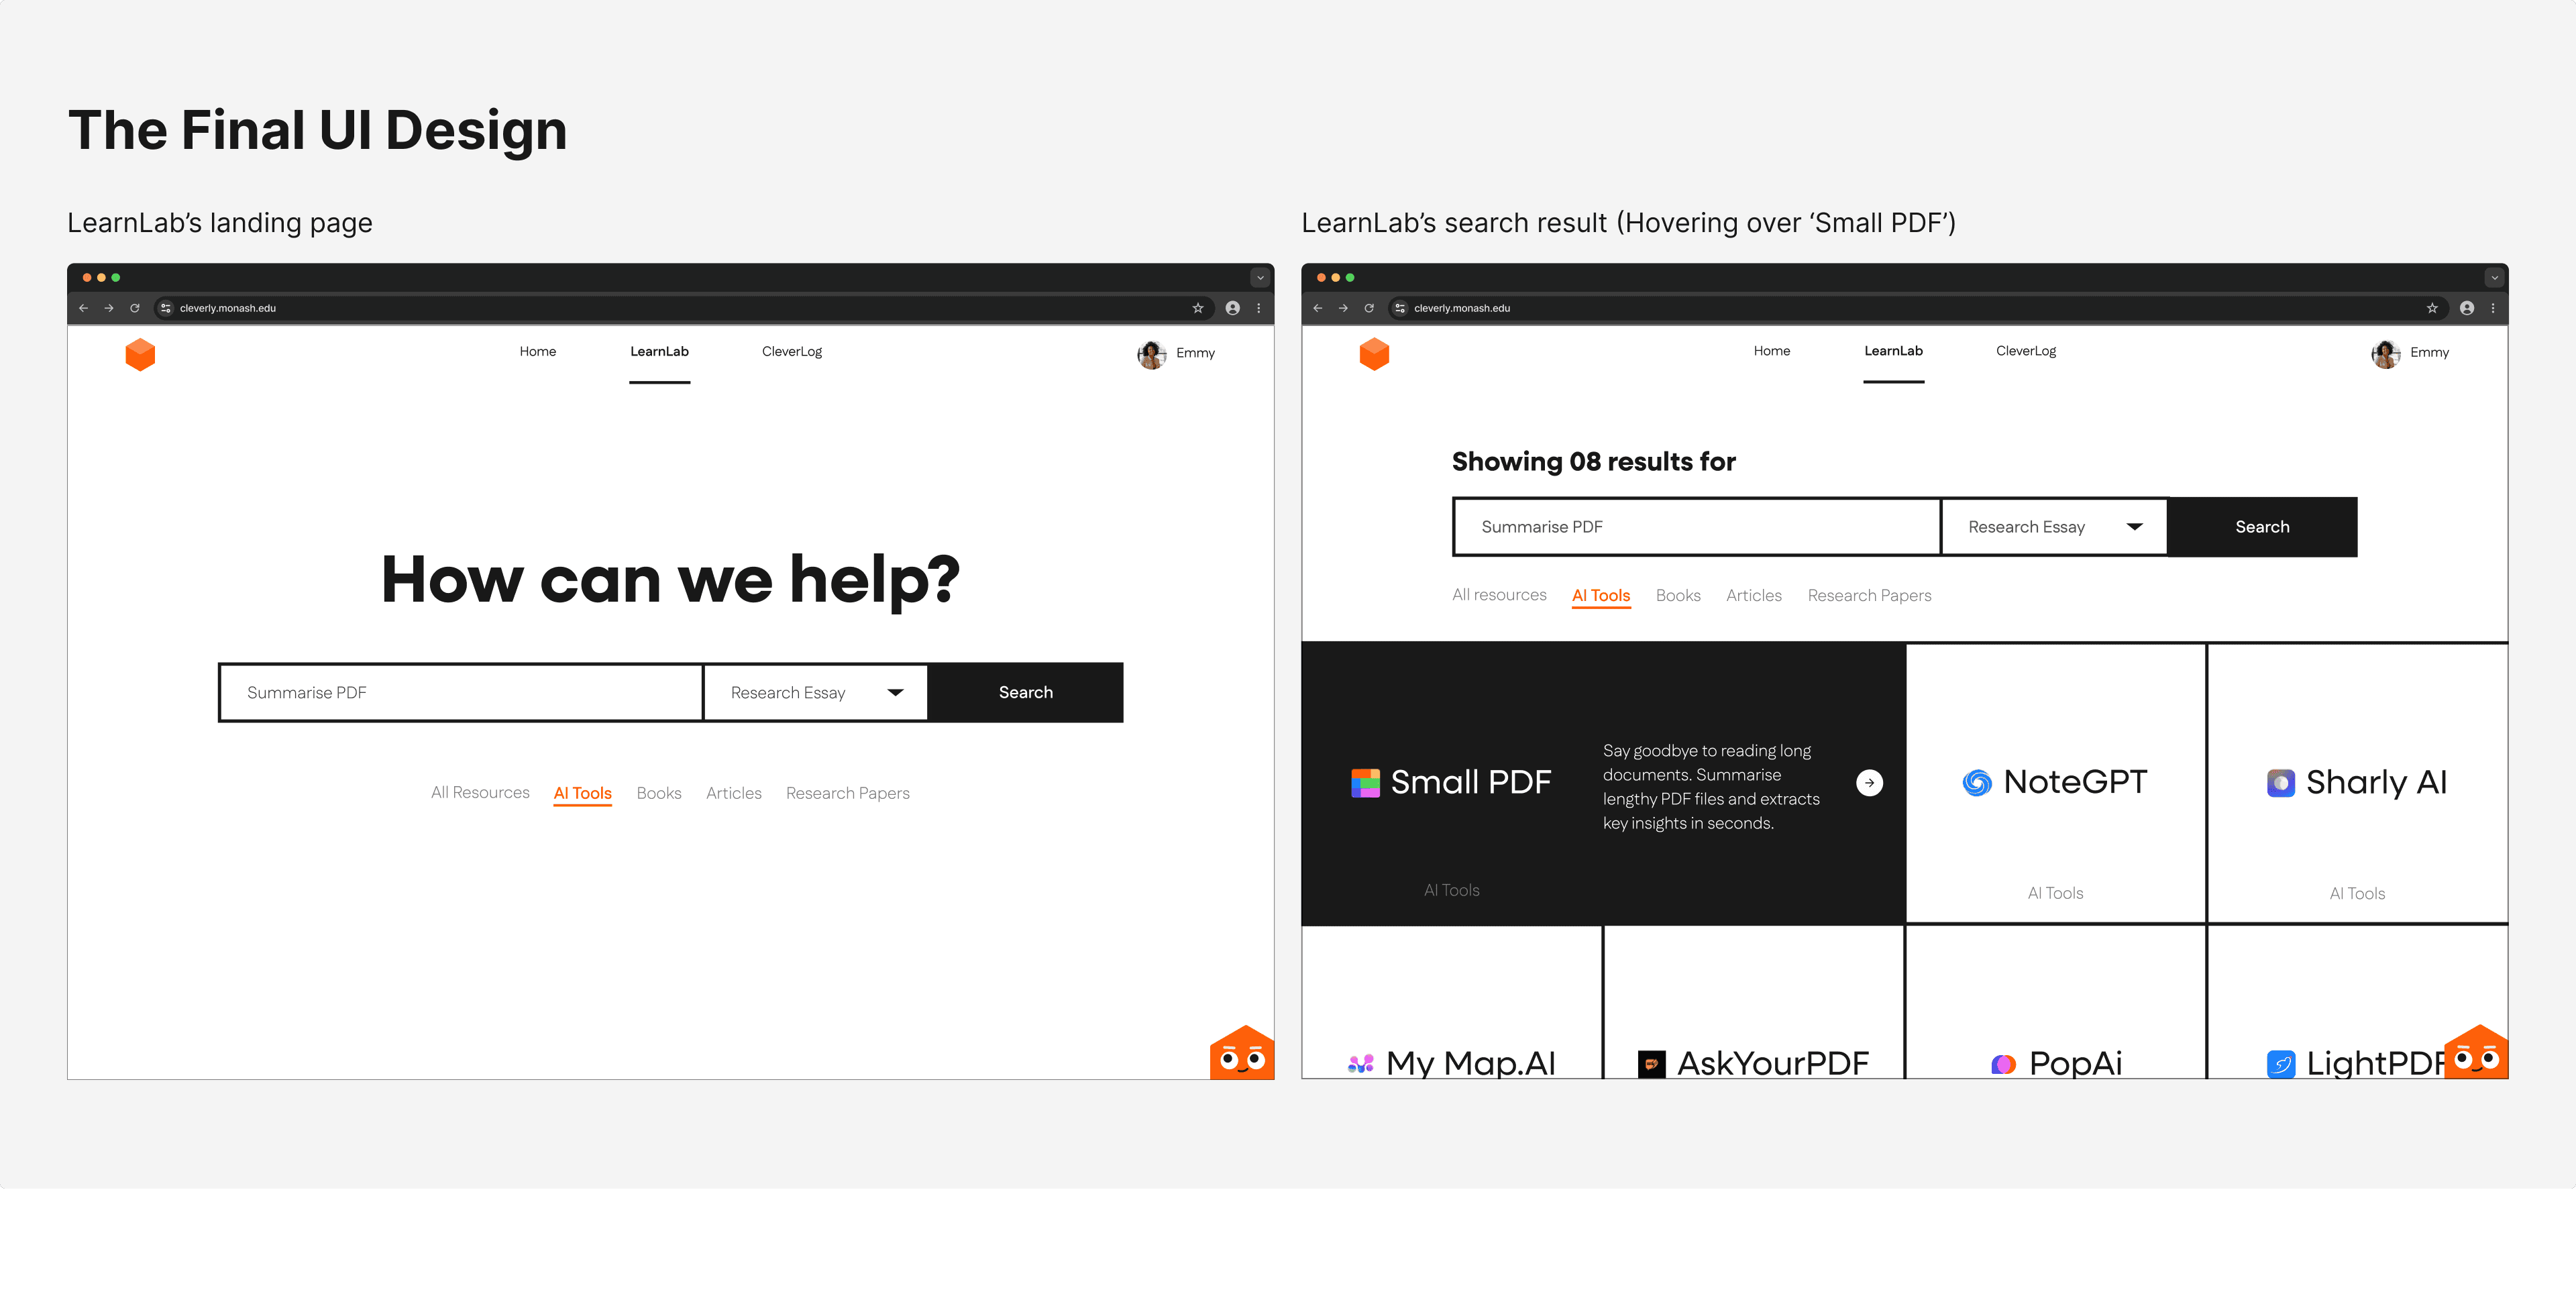2576x1306 pixels.
Task: Go to Home nav item on results page
Action: point(1771,351)
